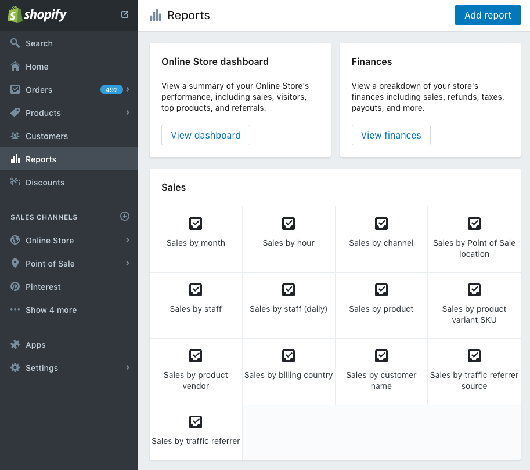The width and height of the screenshot is (530, 470).
Task: Expand the Orders submenu chevron
Action: click(x=128, y=89)
